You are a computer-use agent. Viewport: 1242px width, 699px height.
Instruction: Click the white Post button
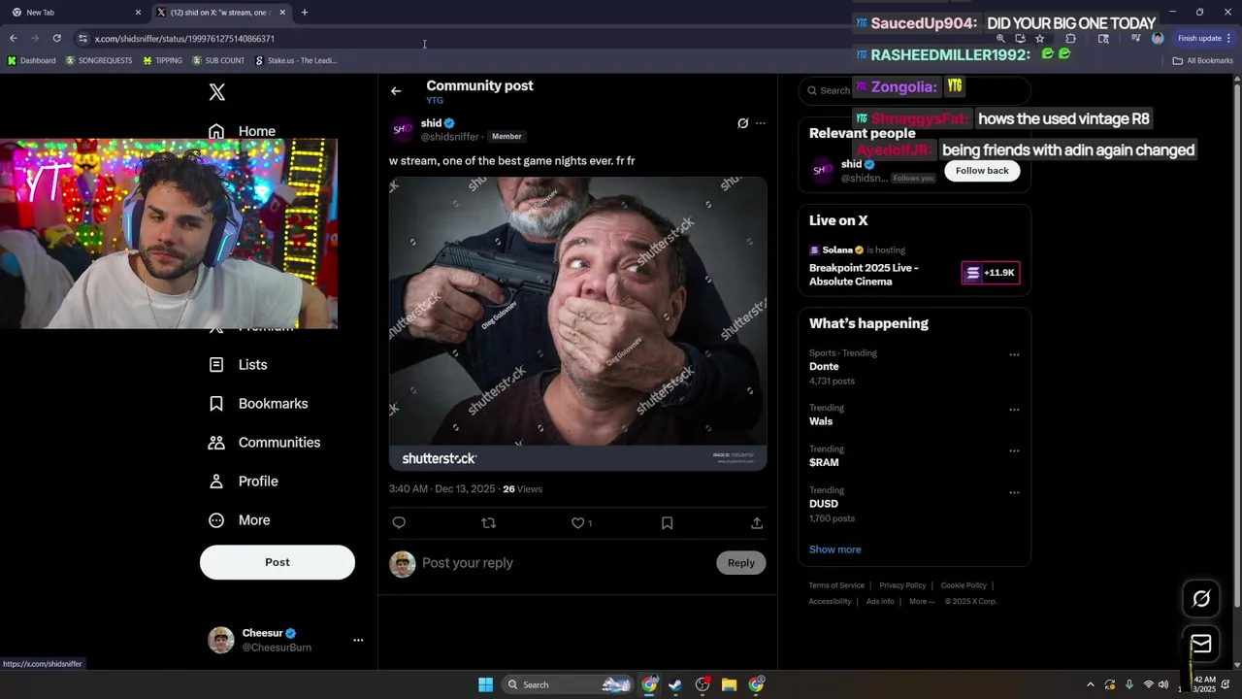pyautogui.click(x=278, y=562)
